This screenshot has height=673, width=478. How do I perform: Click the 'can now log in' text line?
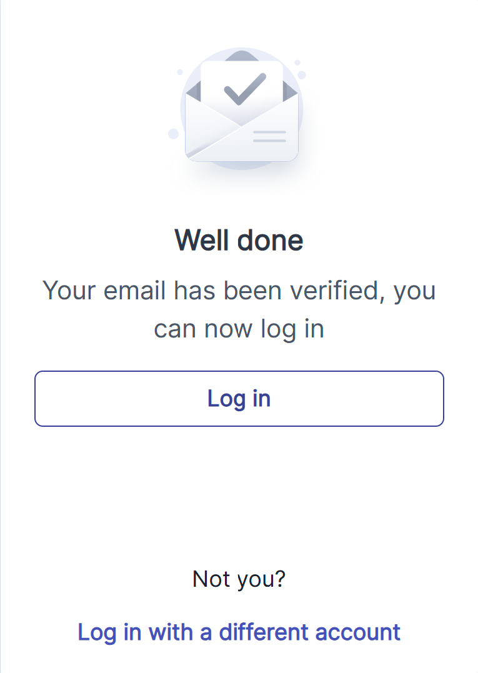[x=239, y=329]
